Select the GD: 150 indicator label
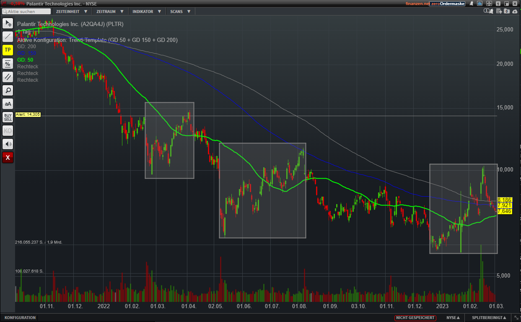Viewport: 521px width, 322px height. [26, 53]
